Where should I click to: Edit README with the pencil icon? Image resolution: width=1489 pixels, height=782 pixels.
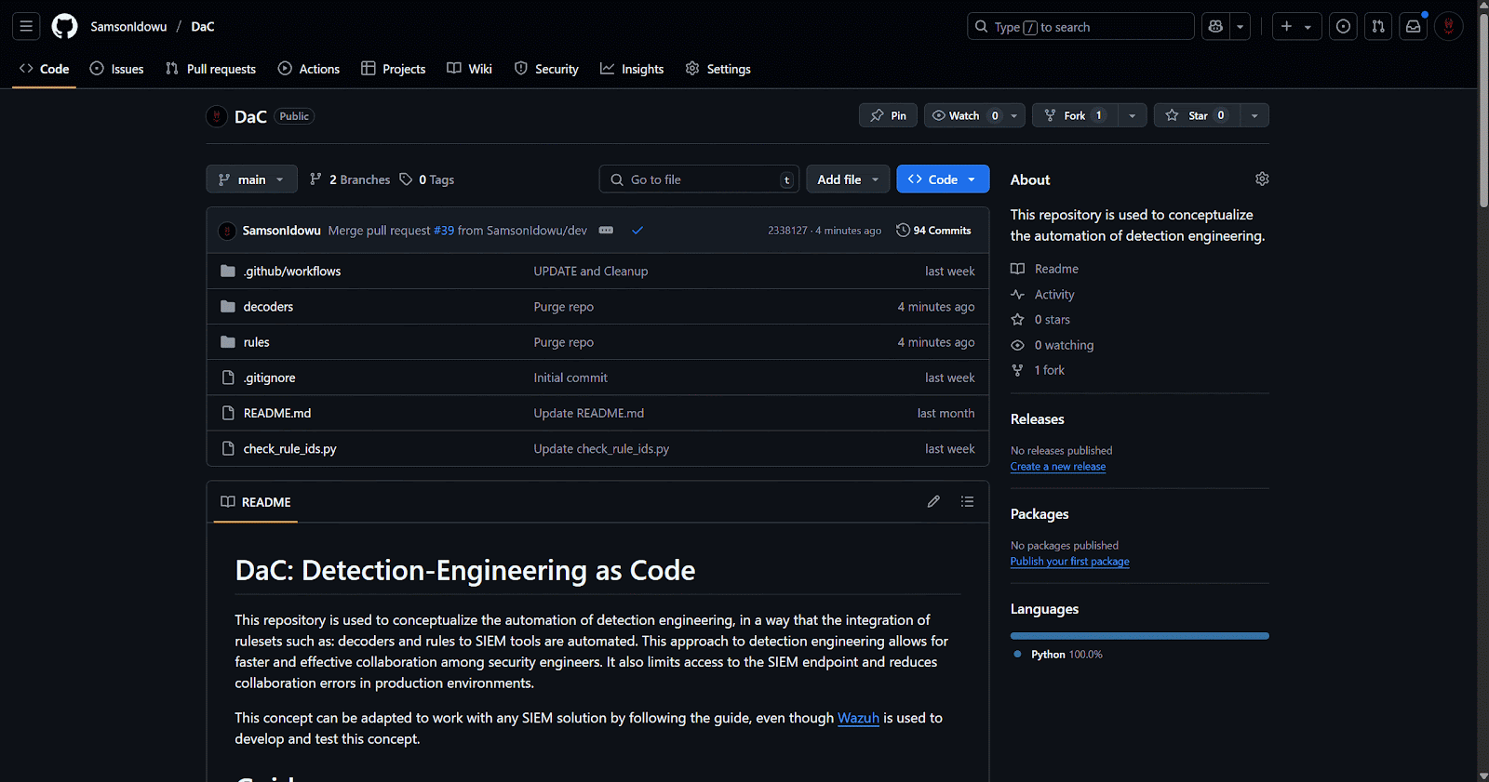[933, 501]
